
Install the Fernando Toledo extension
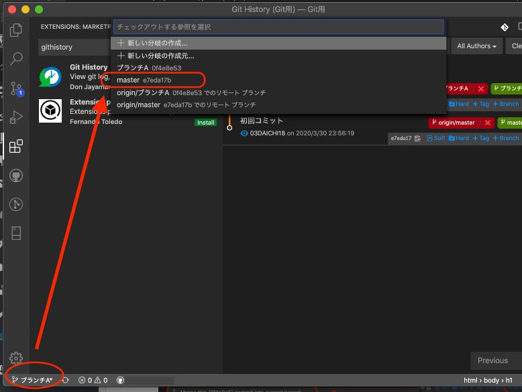pyautogui.click(x=205, y=123)
